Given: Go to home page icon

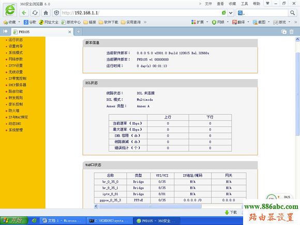Looking at the screenshot, I should [46, 13].
